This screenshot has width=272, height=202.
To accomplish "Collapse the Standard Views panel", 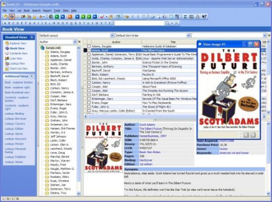I will pos(31,37).
